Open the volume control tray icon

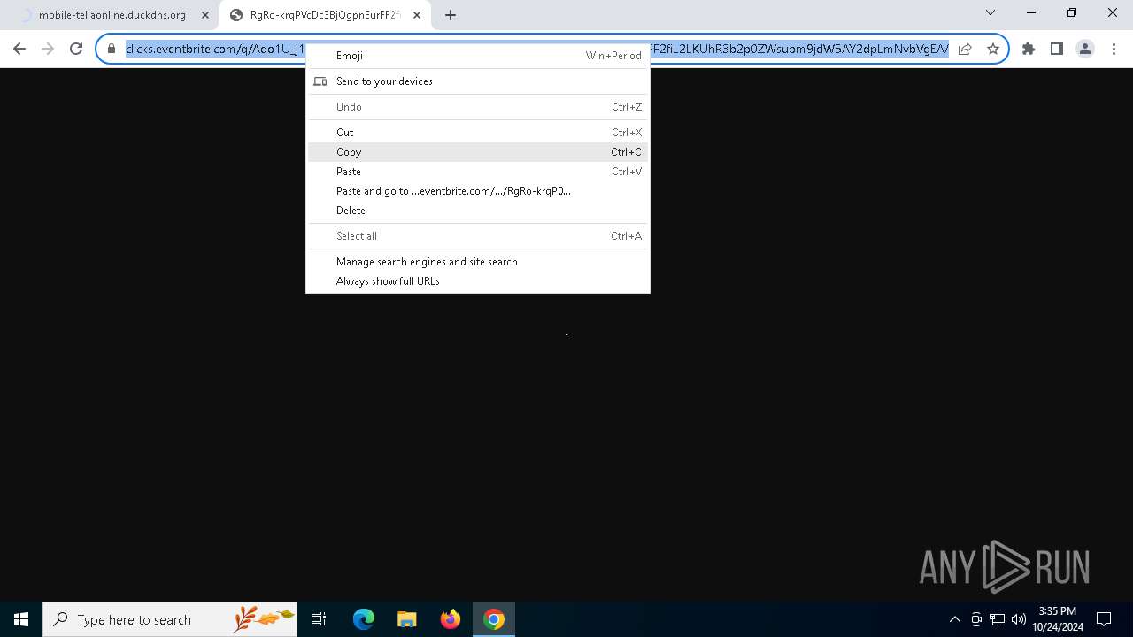point(1018,619)
